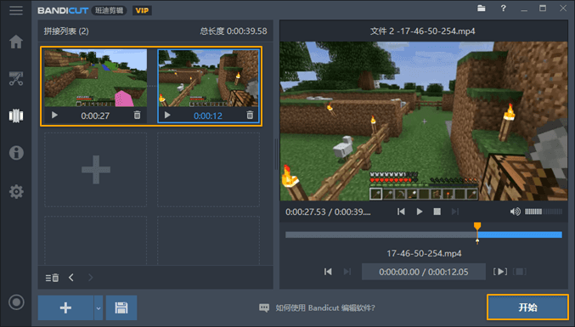The width and height of the screenshot is (575, 327).
Task: Click the Bandicam record circle icon
Action: [16, 302]
